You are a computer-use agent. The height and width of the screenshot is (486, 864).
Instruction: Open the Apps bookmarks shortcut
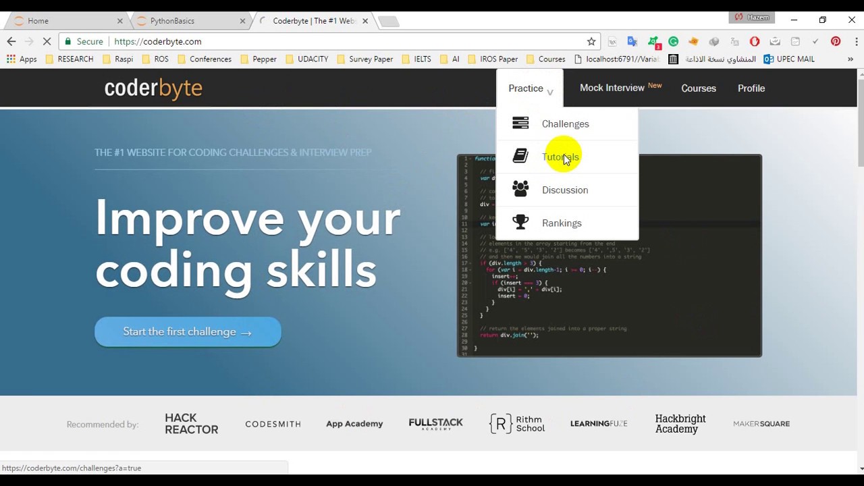point(22,59)
